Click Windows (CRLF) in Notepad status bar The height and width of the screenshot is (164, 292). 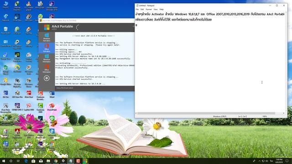[x=219, y=117]
